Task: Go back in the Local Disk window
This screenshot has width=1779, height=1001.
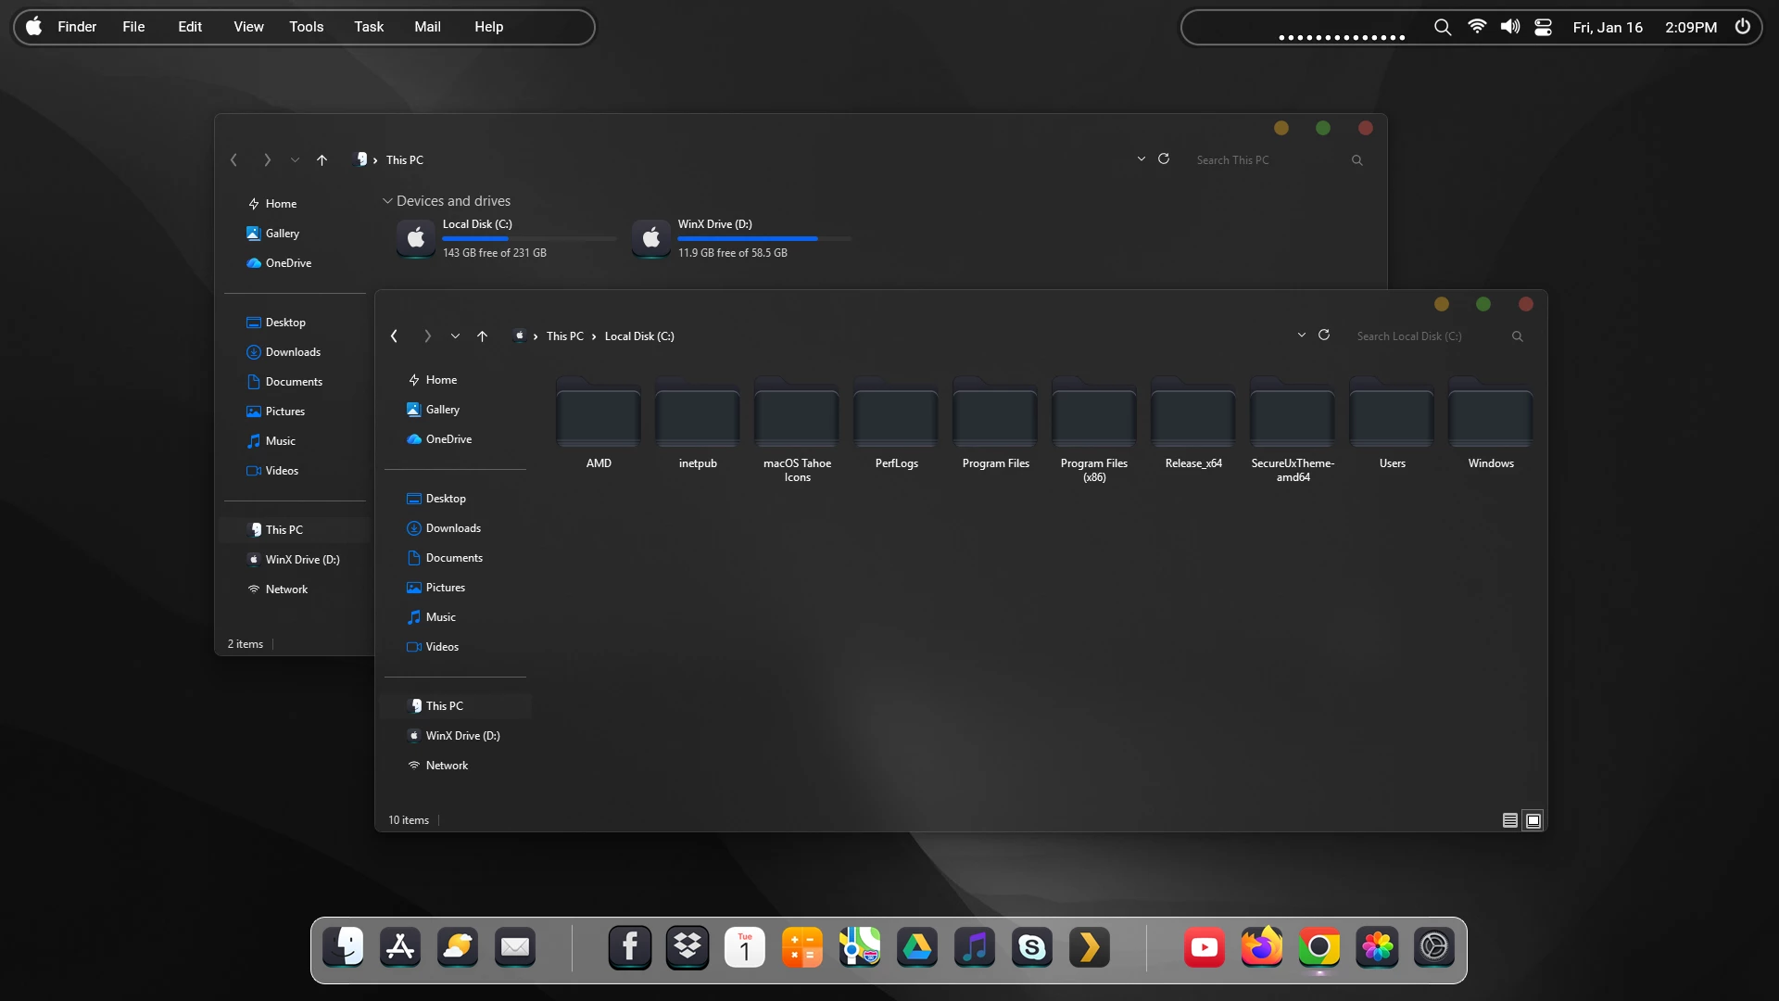Action: pyautogui.click(x=394, y=336)
